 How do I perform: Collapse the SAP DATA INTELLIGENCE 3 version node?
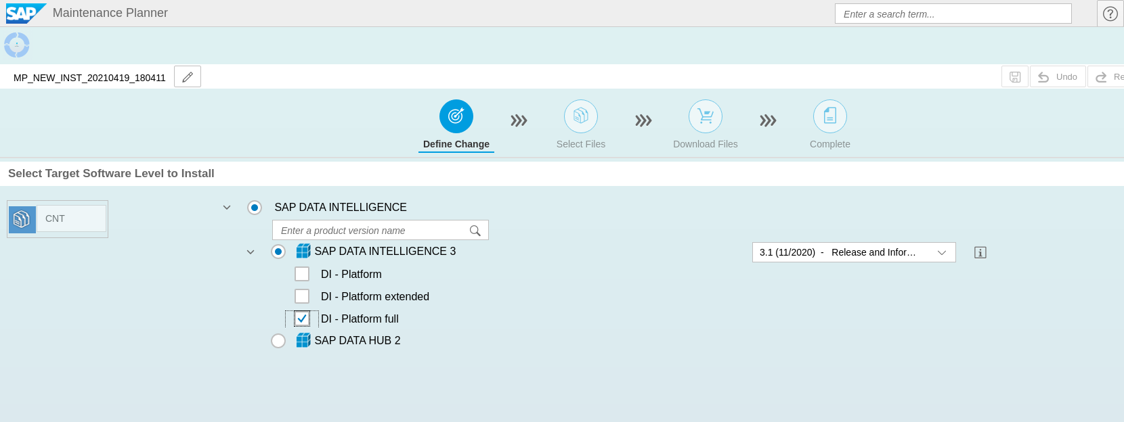pos(251,252)
